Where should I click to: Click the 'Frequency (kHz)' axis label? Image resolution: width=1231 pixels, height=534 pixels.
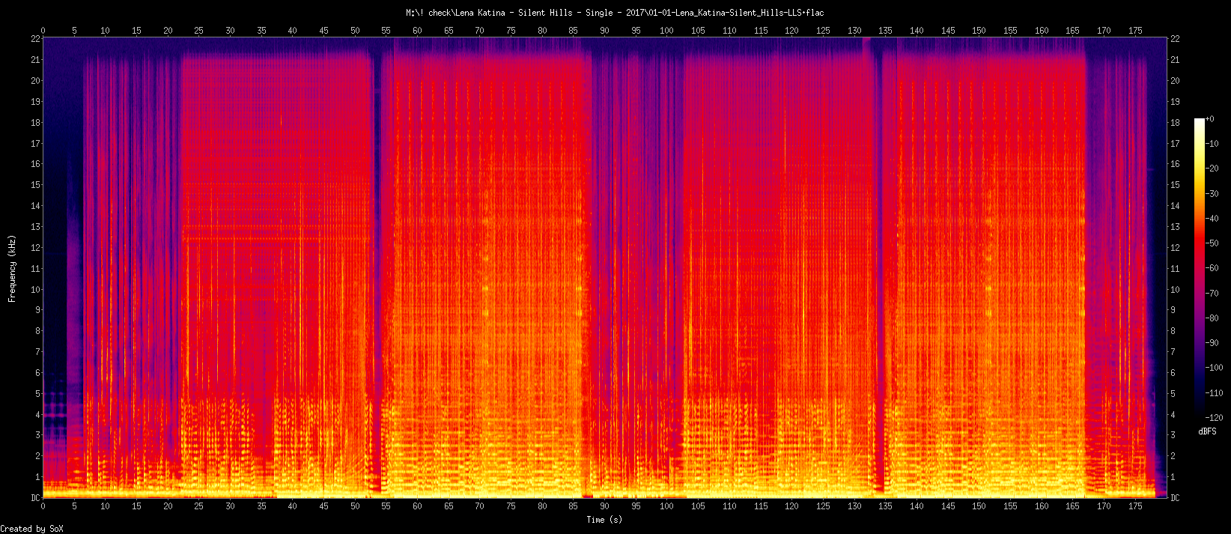tap(12, 268)
